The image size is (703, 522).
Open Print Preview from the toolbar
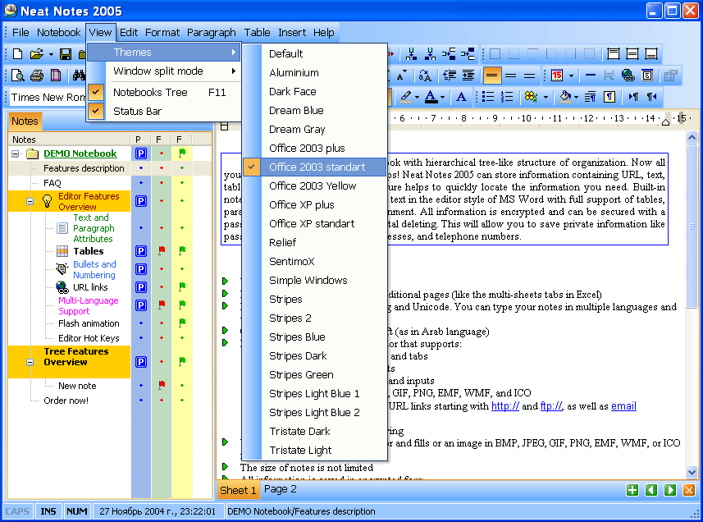17,76
